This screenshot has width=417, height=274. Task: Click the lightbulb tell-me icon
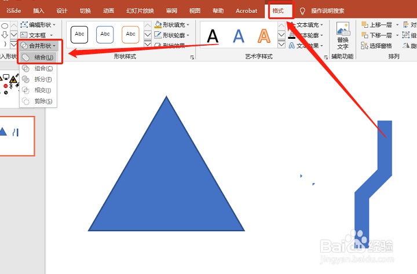tap(302, 11)
